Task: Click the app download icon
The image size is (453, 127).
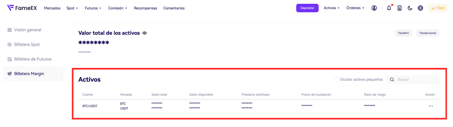Action: coord(399,8)
